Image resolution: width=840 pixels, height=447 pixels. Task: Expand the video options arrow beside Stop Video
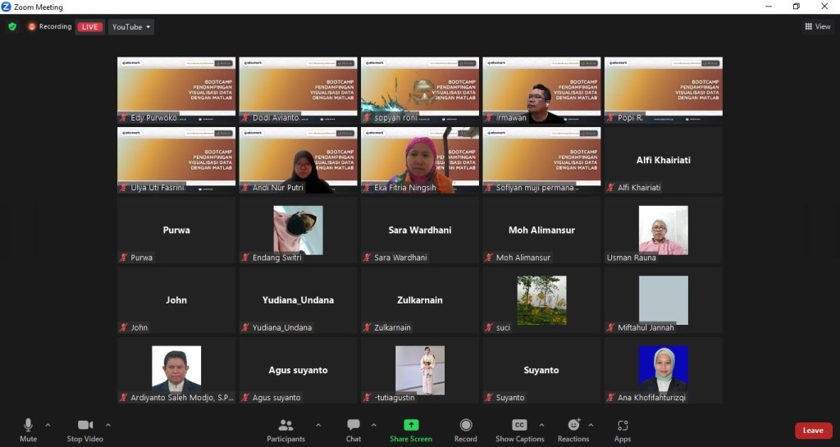(x=108, y=425)
